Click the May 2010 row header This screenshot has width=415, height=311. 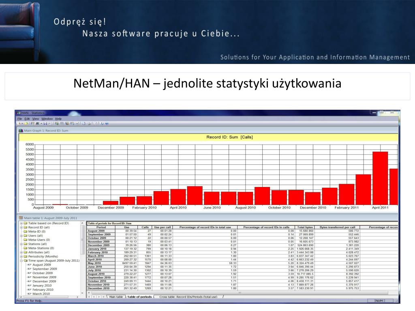tap(101, 263)
